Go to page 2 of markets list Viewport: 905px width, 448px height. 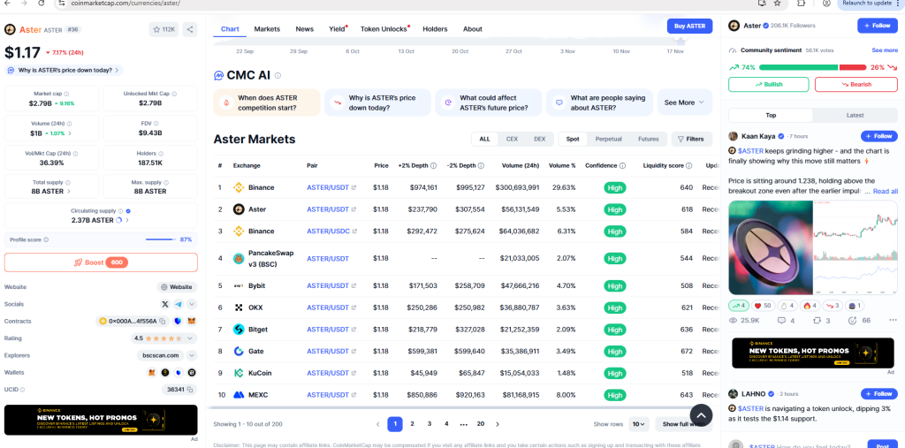tap(412, 424)
